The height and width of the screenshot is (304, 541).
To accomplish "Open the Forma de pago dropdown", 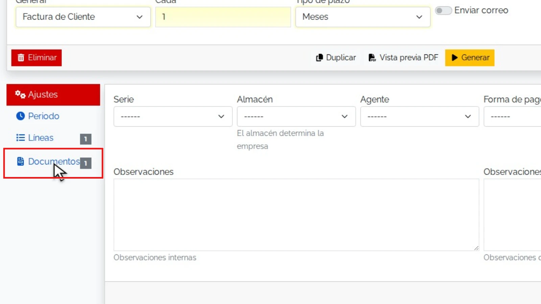I will [x=512, y=117].
